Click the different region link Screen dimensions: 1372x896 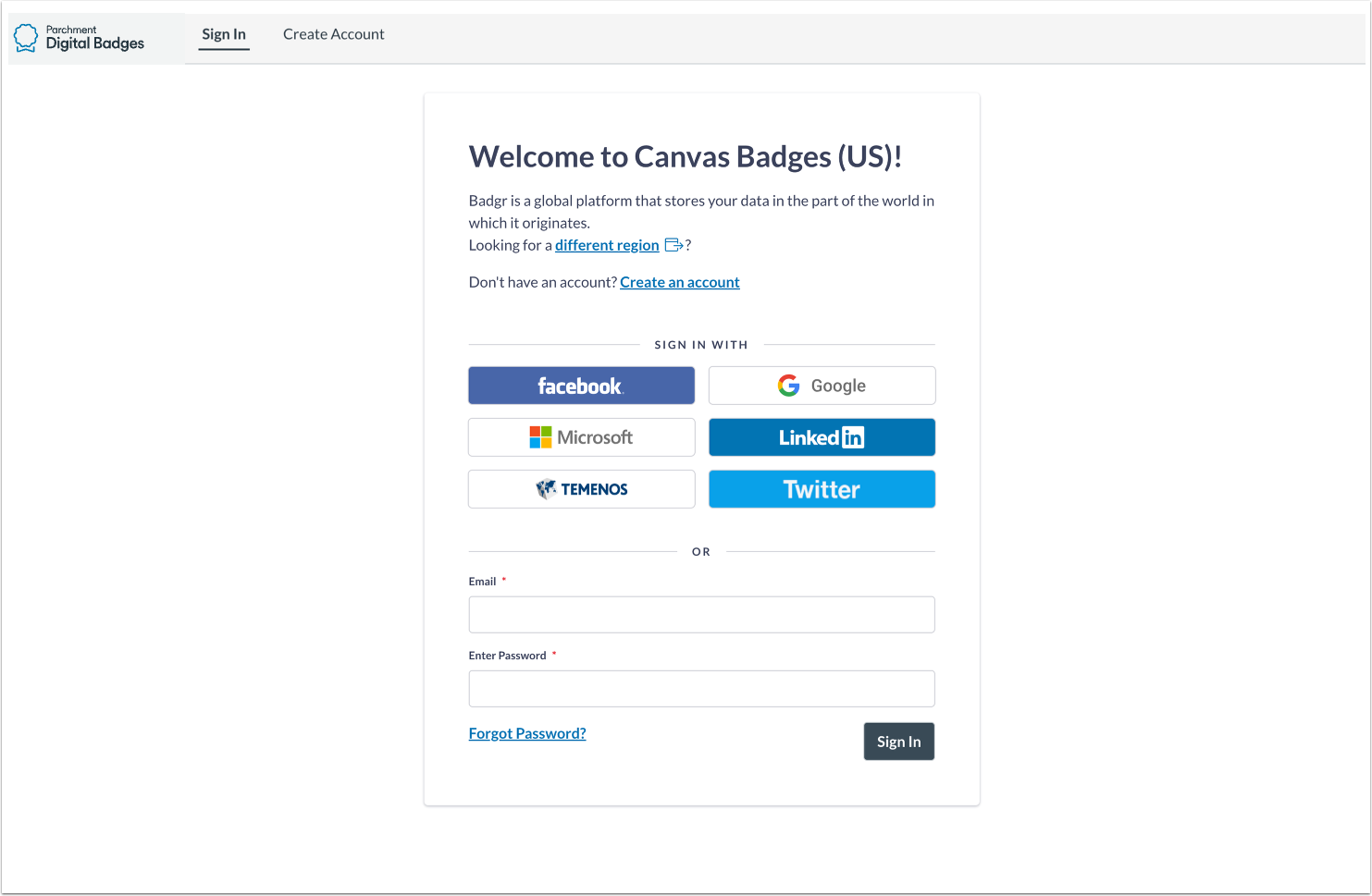tap(607, 244)
